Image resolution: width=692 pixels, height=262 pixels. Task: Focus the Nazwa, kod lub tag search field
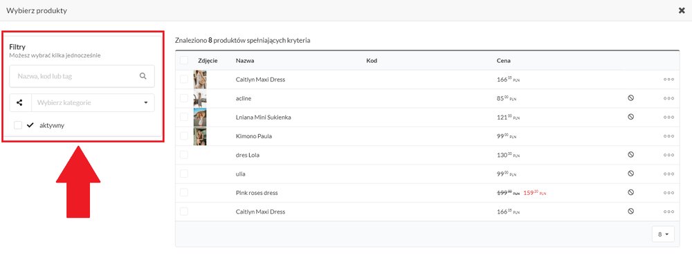(x=82, y=76)
